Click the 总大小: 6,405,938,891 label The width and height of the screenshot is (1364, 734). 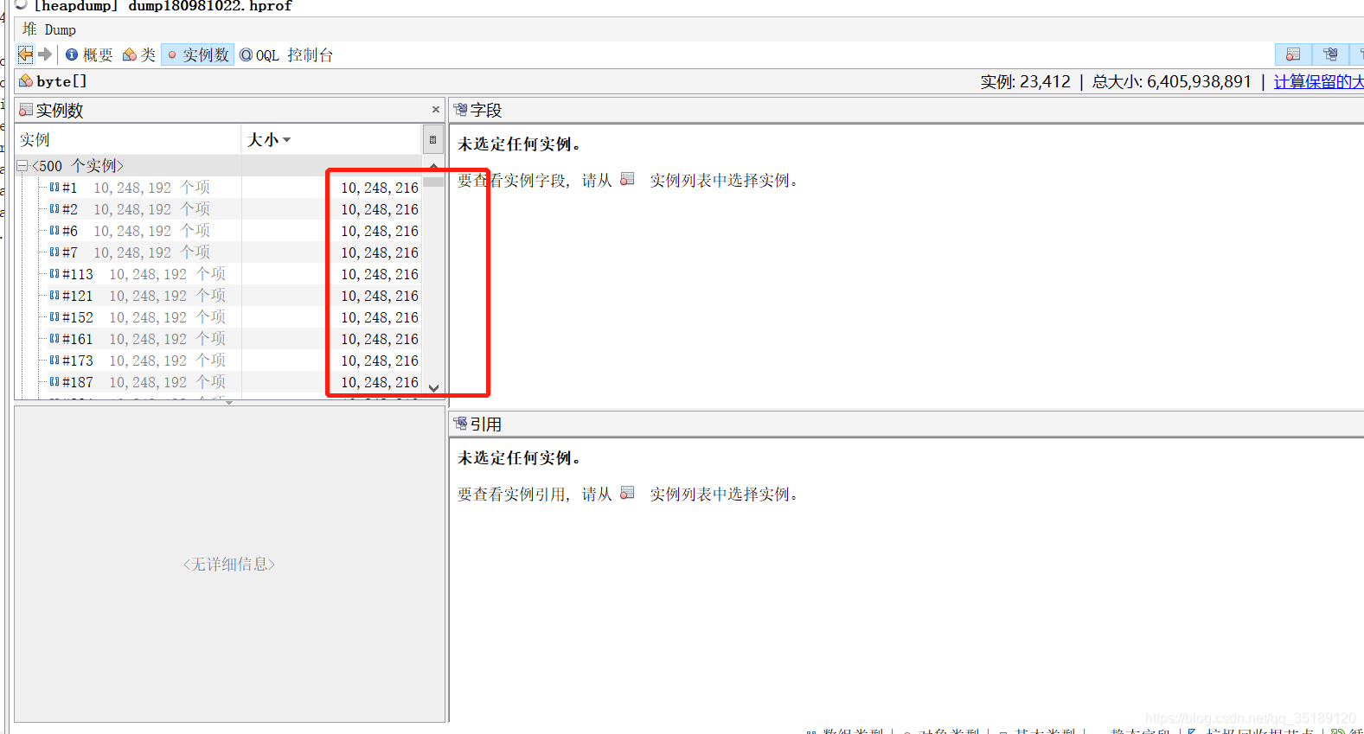[1171, 81]
